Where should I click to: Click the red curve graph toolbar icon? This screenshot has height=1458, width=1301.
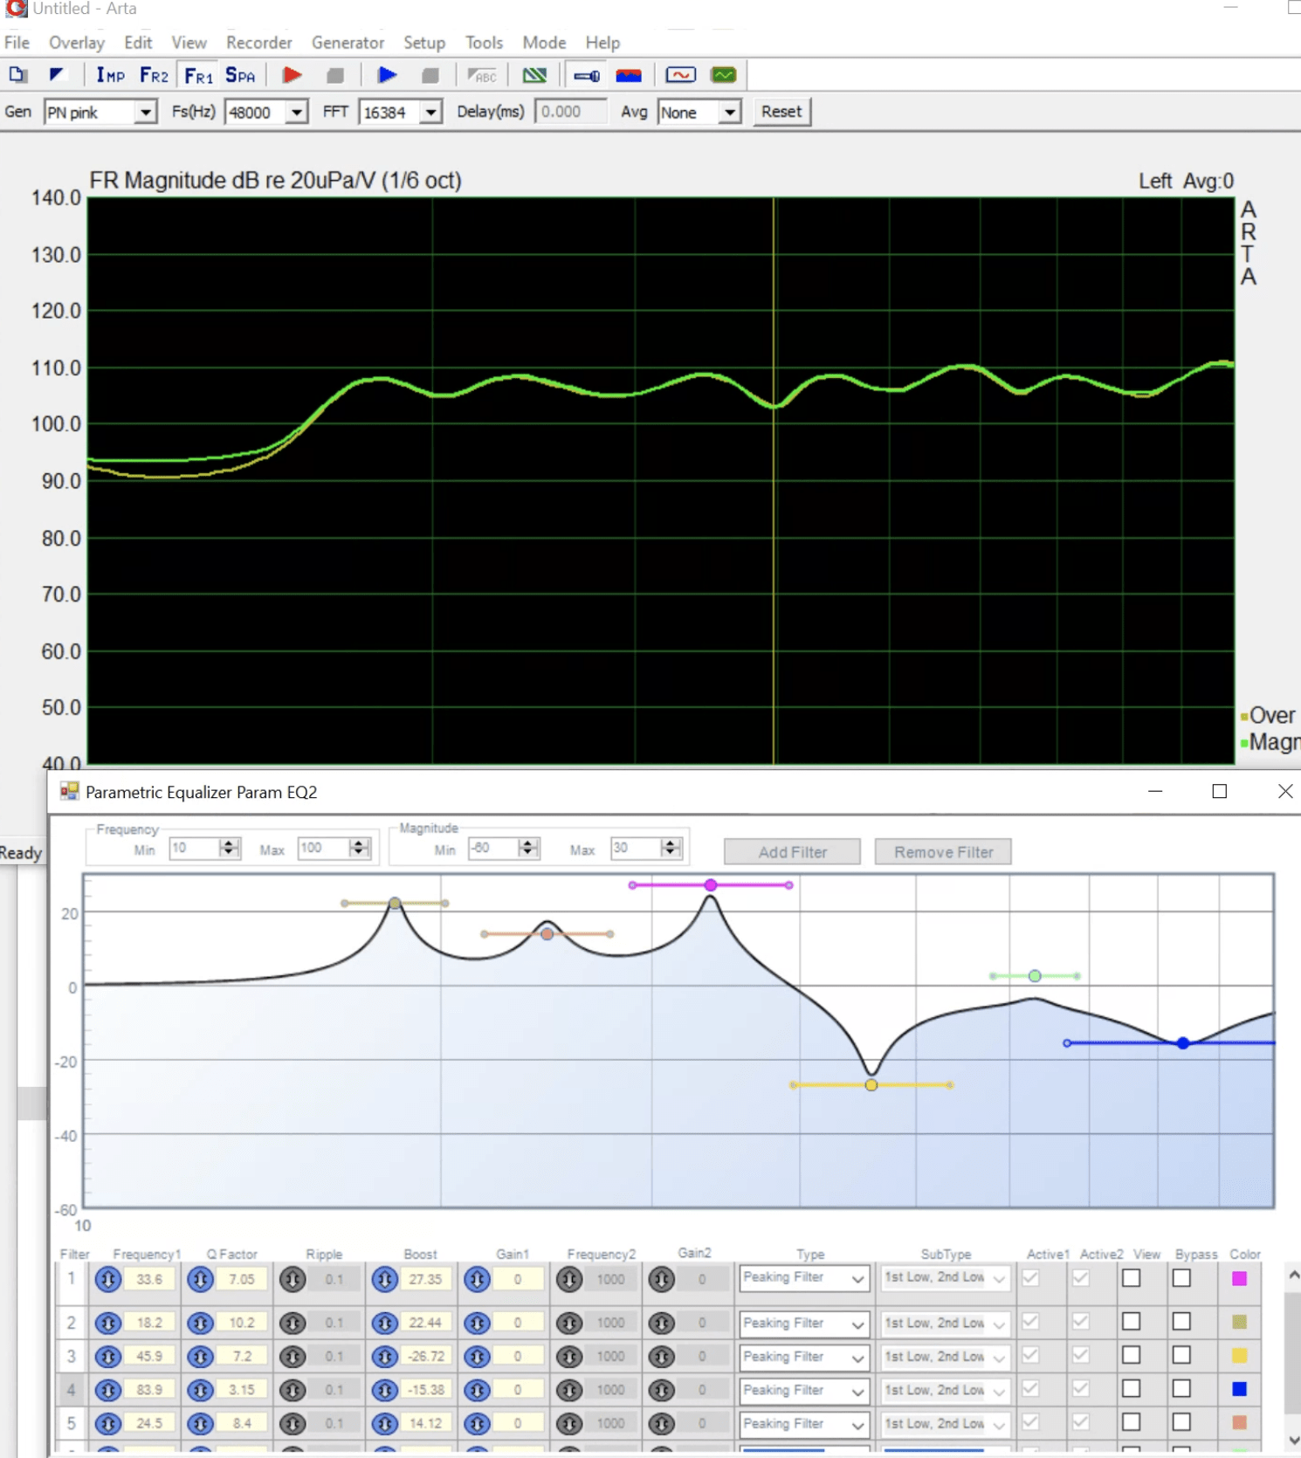[x=680, y=75]
